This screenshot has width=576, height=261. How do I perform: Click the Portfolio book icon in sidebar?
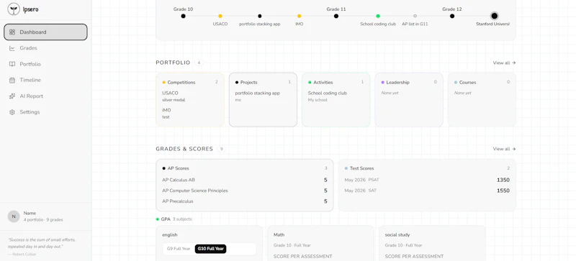coord(12,64)
